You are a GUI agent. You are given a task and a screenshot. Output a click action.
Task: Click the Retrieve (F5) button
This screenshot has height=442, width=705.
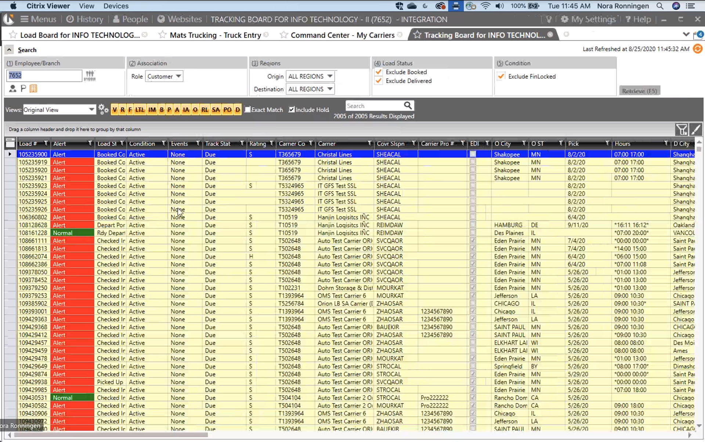[x=639, y=91]
